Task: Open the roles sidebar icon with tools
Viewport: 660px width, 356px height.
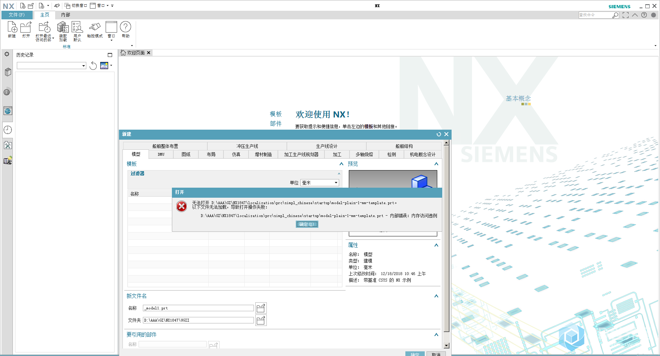Action: tap(8, 145)
